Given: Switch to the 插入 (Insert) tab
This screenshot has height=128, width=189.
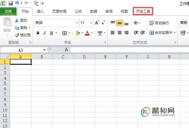Looking at the screenshot, I should [x=40, y=11].
